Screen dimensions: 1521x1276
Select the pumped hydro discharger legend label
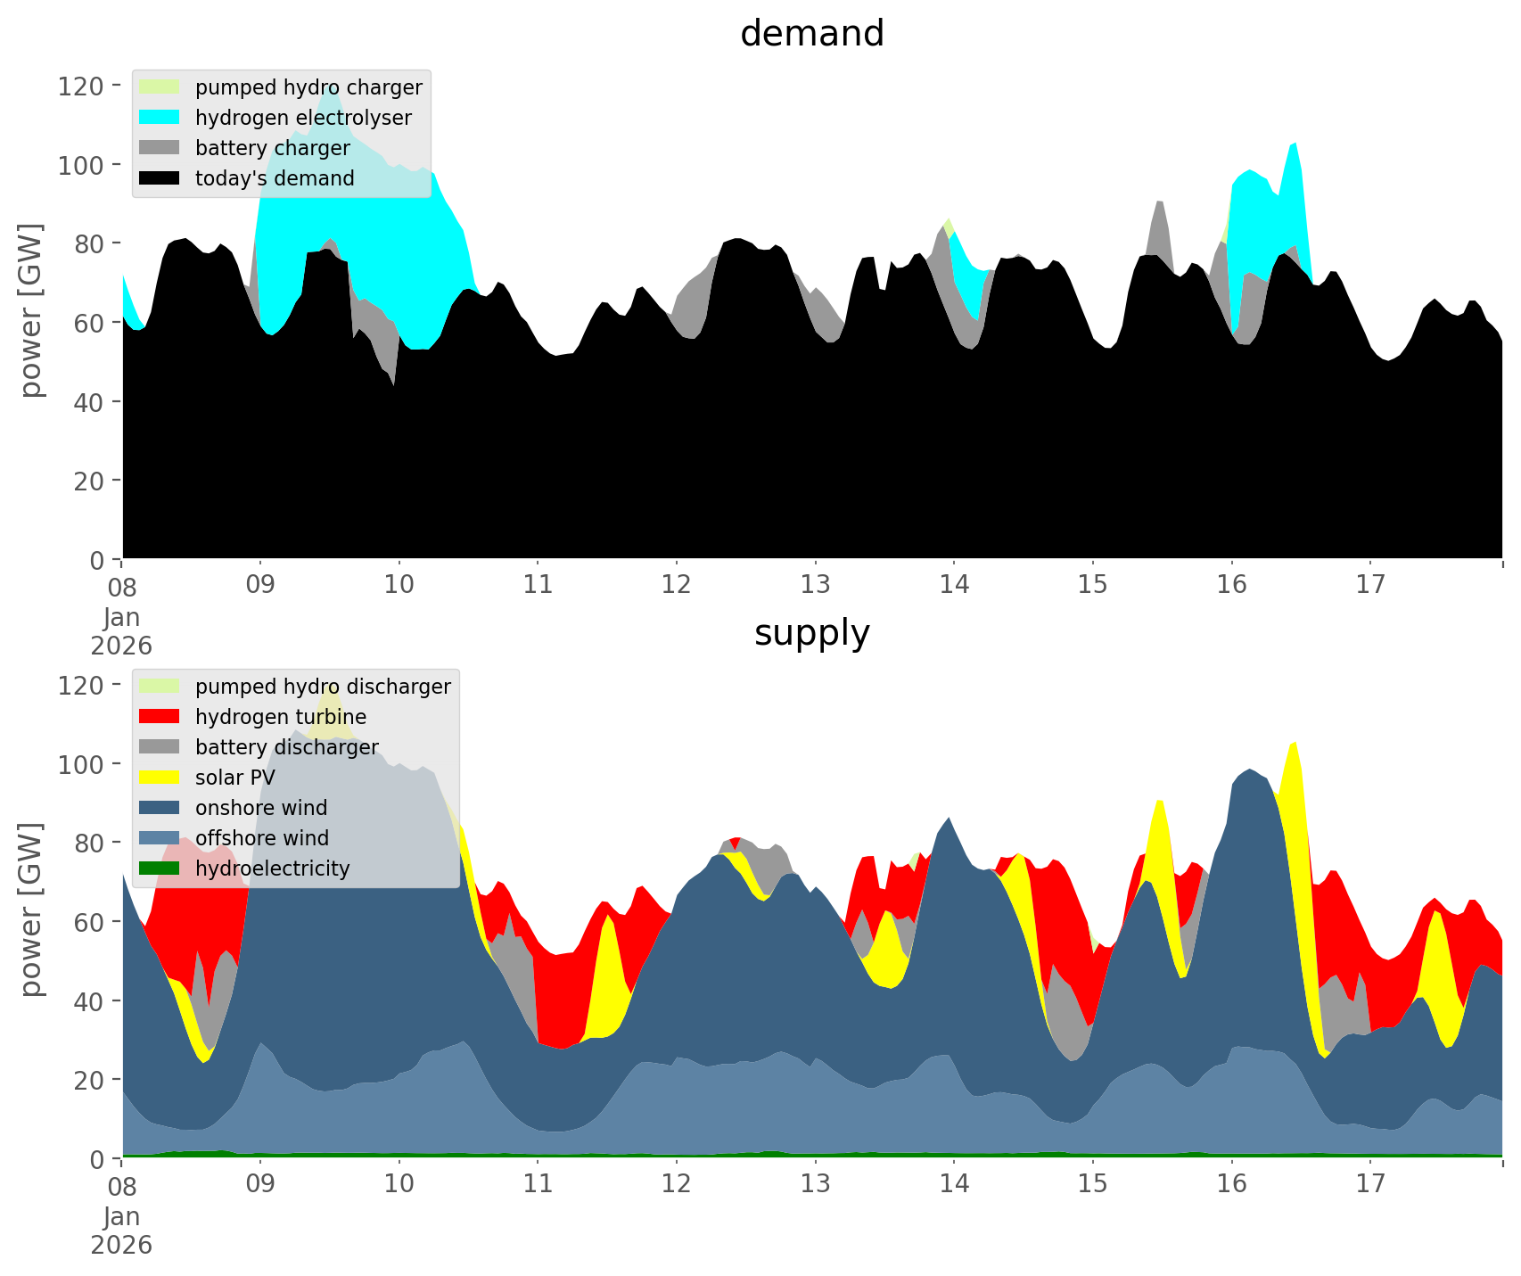click(323, 687)
